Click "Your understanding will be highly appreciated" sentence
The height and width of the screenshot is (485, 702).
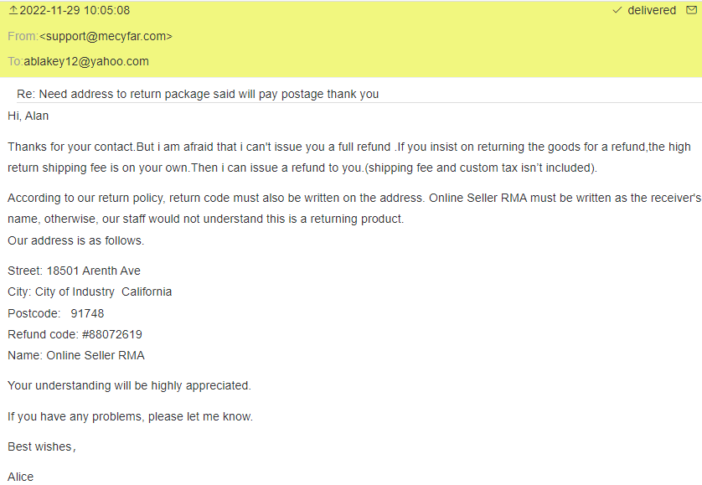[x=129, y=386]
